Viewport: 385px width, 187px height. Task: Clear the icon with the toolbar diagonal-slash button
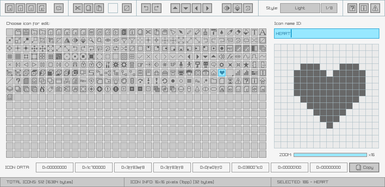(127, 8)
